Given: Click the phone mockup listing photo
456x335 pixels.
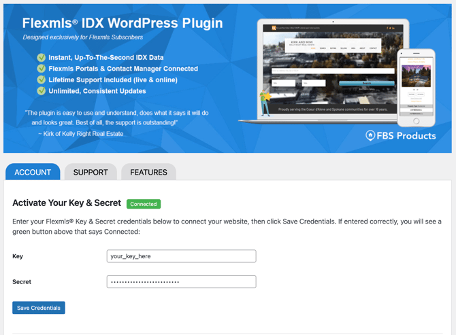Looking at the screenshot, I should tap(416, 75).
